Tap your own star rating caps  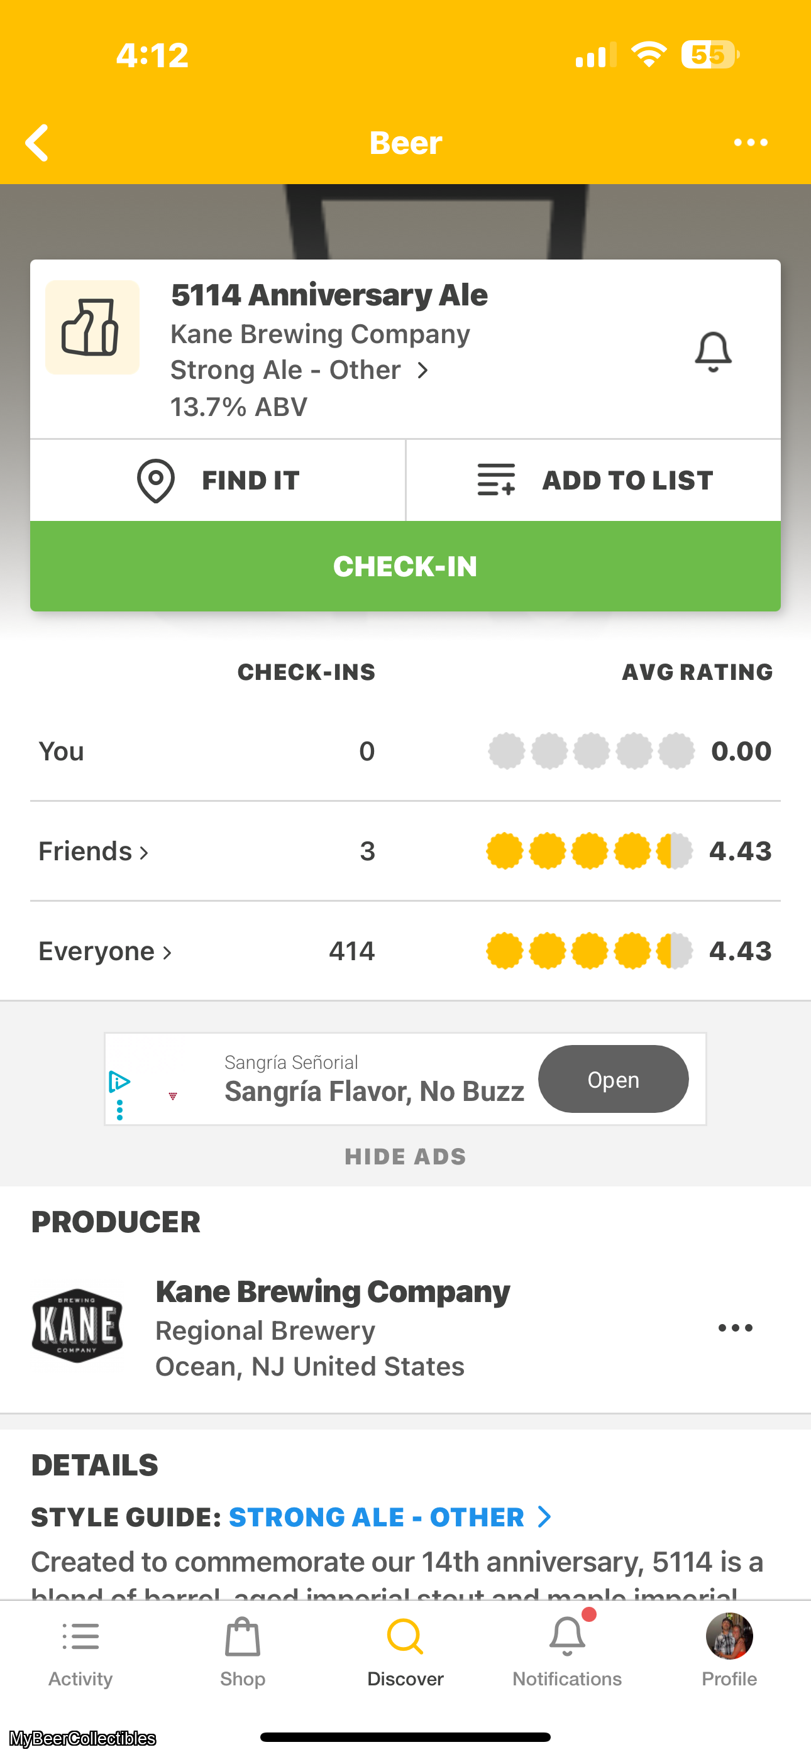tap(591, 751)
